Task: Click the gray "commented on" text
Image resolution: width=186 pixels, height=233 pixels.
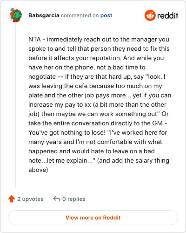Action: pos(80,15)
